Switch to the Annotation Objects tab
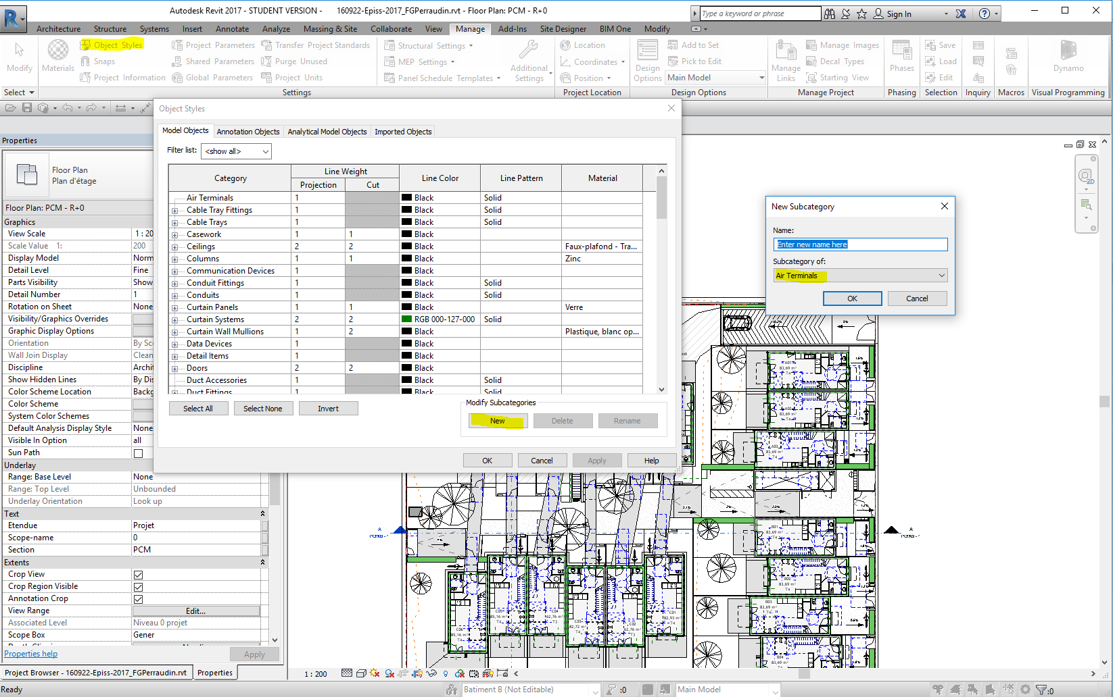Screen dimensions: 1113x697 247,131
